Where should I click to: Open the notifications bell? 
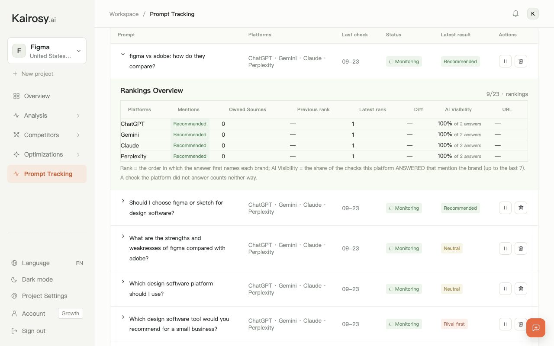coord(515,14)
